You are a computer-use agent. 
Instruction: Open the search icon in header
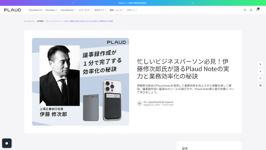click(245, 10)
